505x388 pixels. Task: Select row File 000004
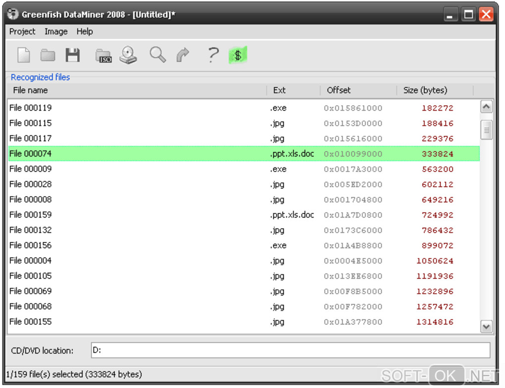click(x=244, y=260)
